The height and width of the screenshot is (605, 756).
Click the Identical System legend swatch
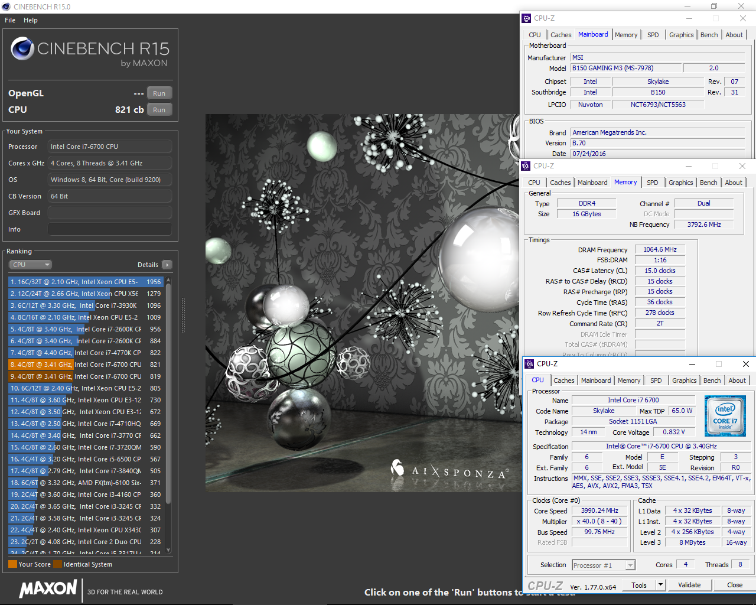coord(57,564)
